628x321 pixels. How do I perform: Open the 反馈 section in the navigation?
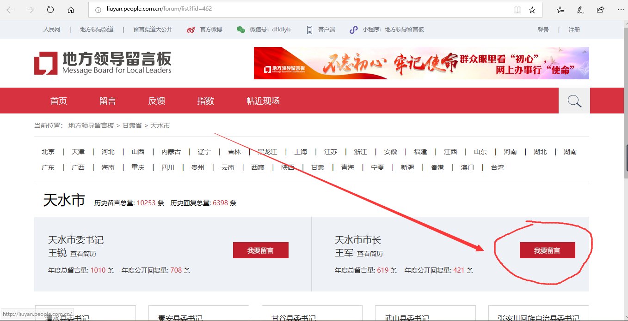tap(156, 101)
